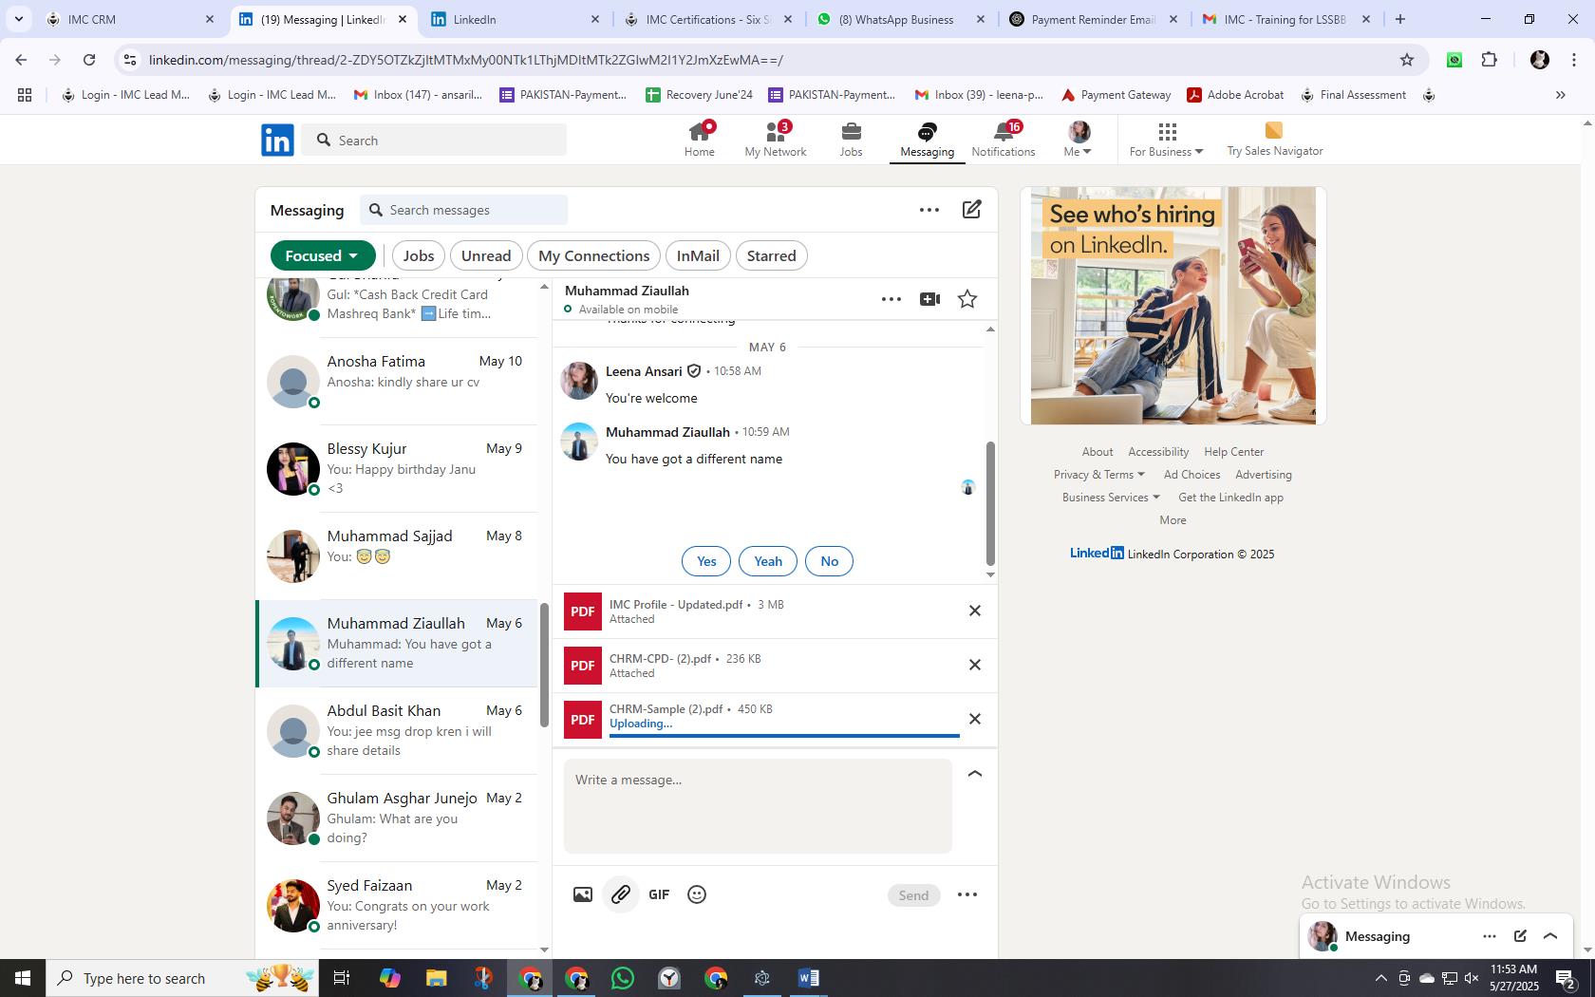Expand the message compose box

tap(974, 774)
